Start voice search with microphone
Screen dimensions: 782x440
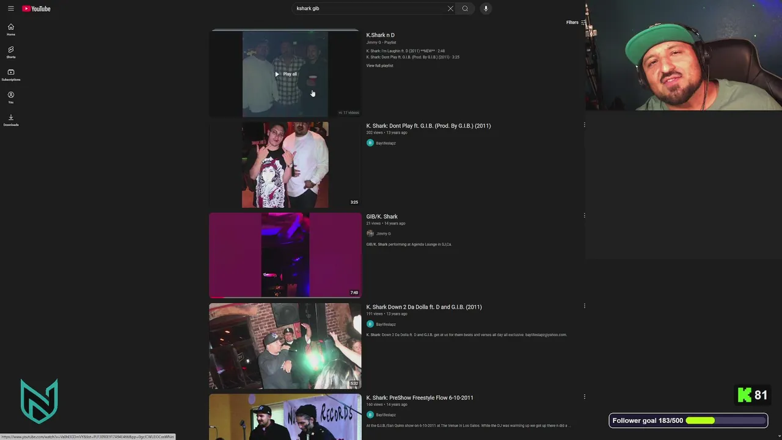486,9
